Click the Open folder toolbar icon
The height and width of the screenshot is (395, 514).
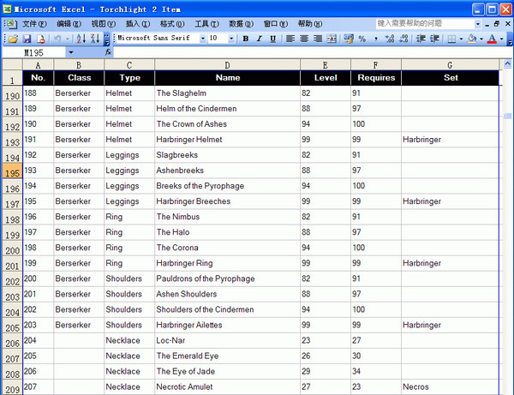coord(13,39)
